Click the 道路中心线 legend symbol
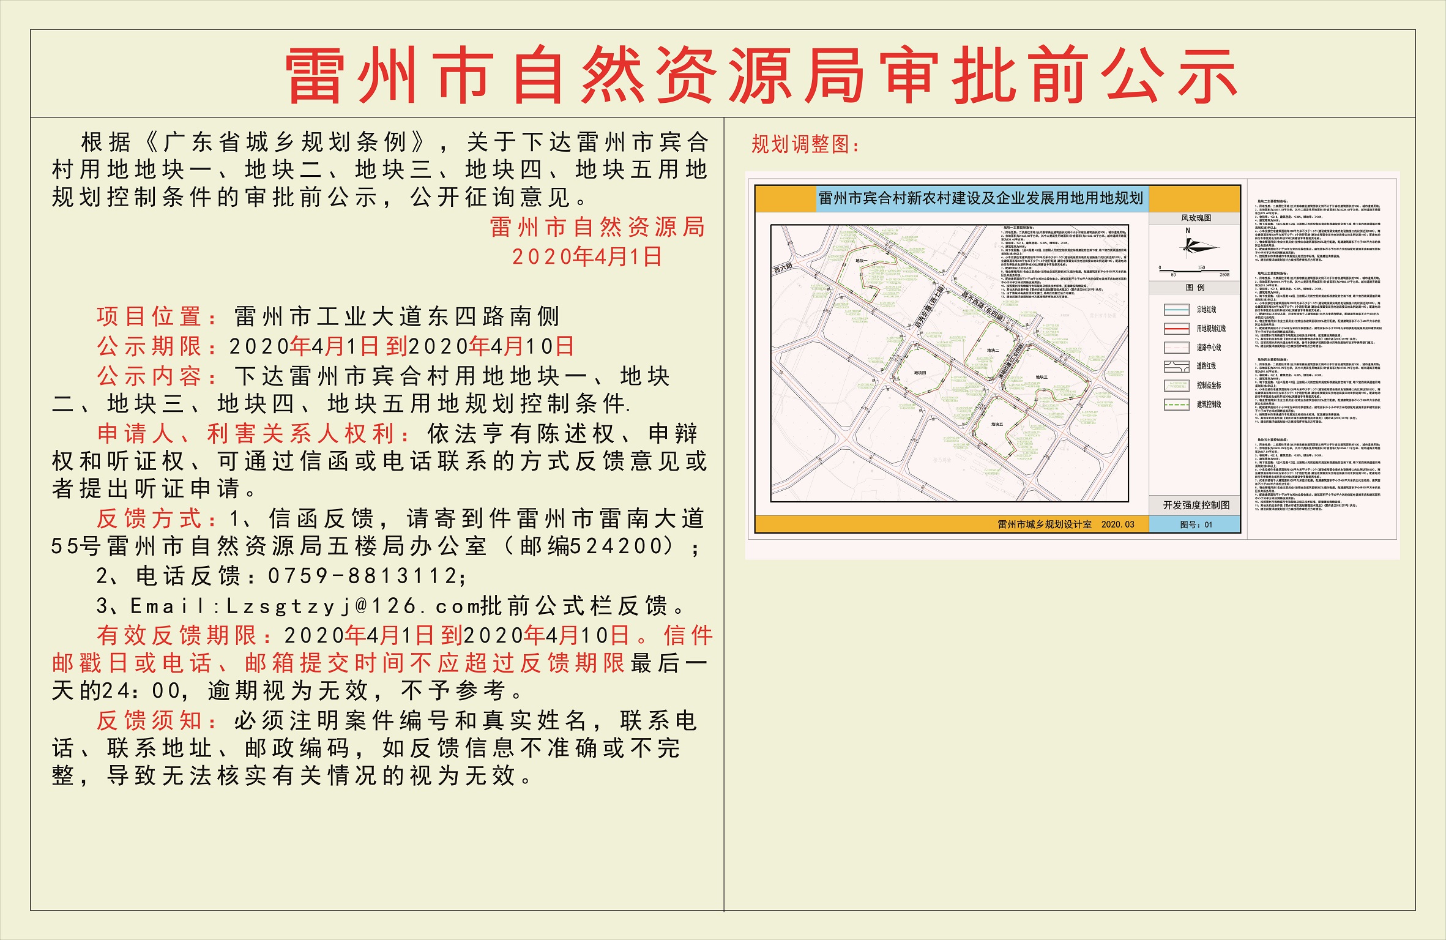1446x940 pixels. [1176, 348]
